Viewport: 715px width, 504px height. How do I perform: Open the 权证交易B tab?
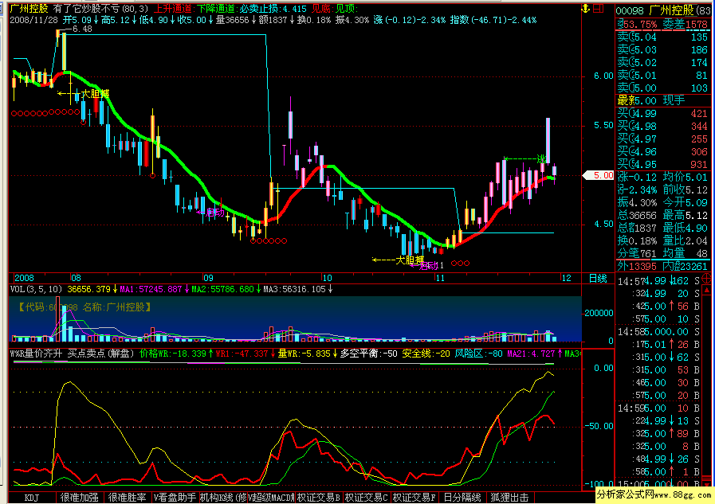tap(319, 498)
